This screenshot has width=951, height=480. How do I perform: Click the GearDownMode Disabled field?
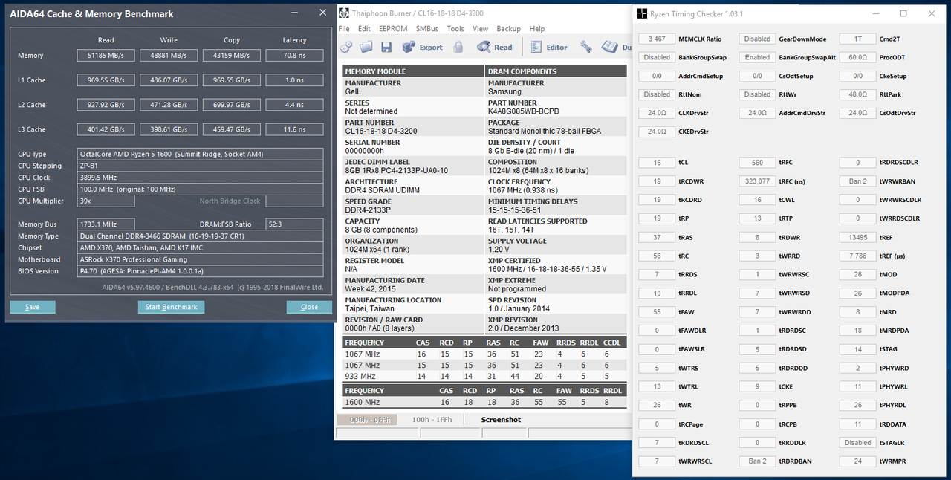click(x=757, y=39)
